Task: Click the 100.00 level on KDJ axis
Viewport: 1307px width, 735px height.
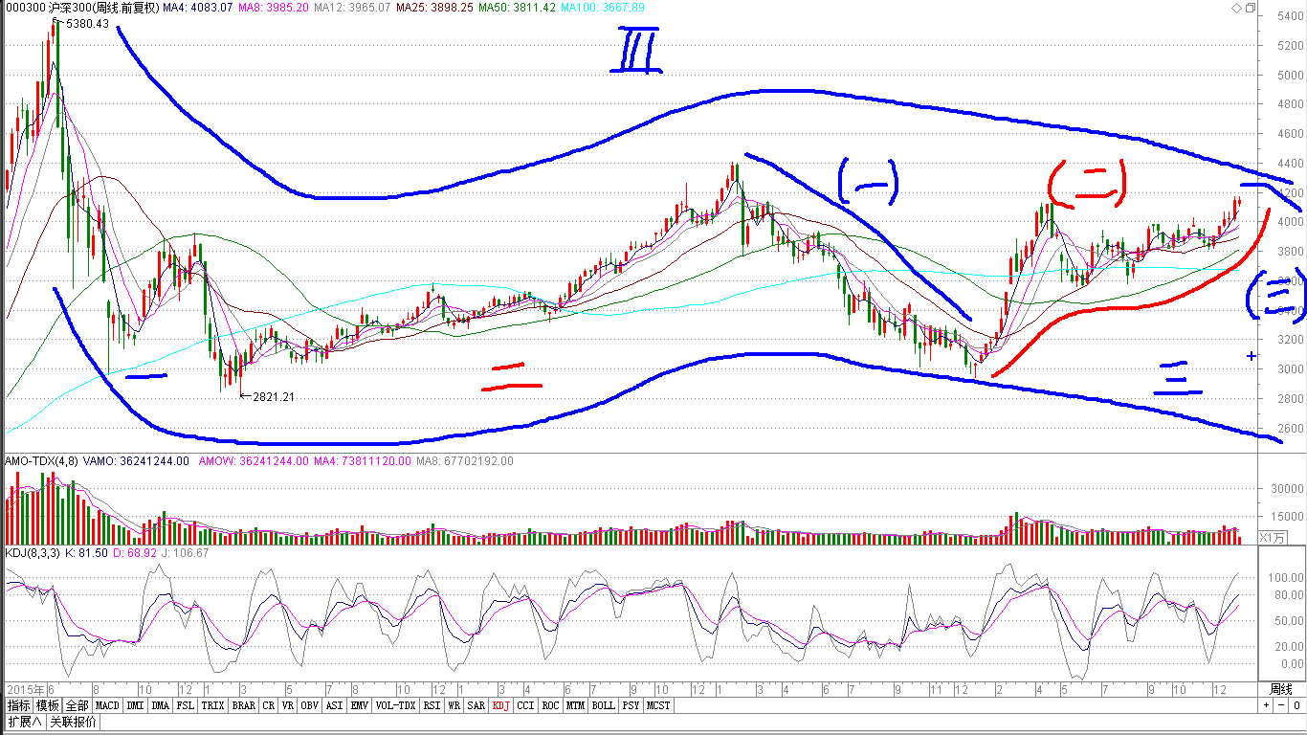Action: (1287, 578)
